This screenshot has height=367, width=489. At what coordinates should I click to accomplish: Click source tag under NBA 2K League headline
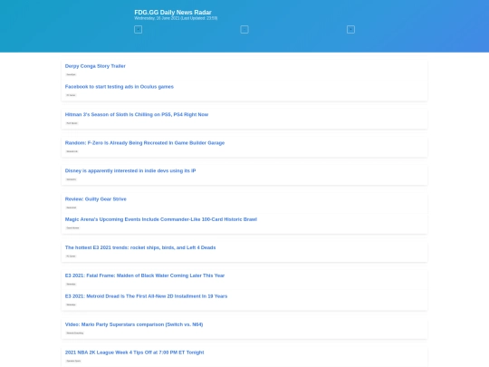73,361
